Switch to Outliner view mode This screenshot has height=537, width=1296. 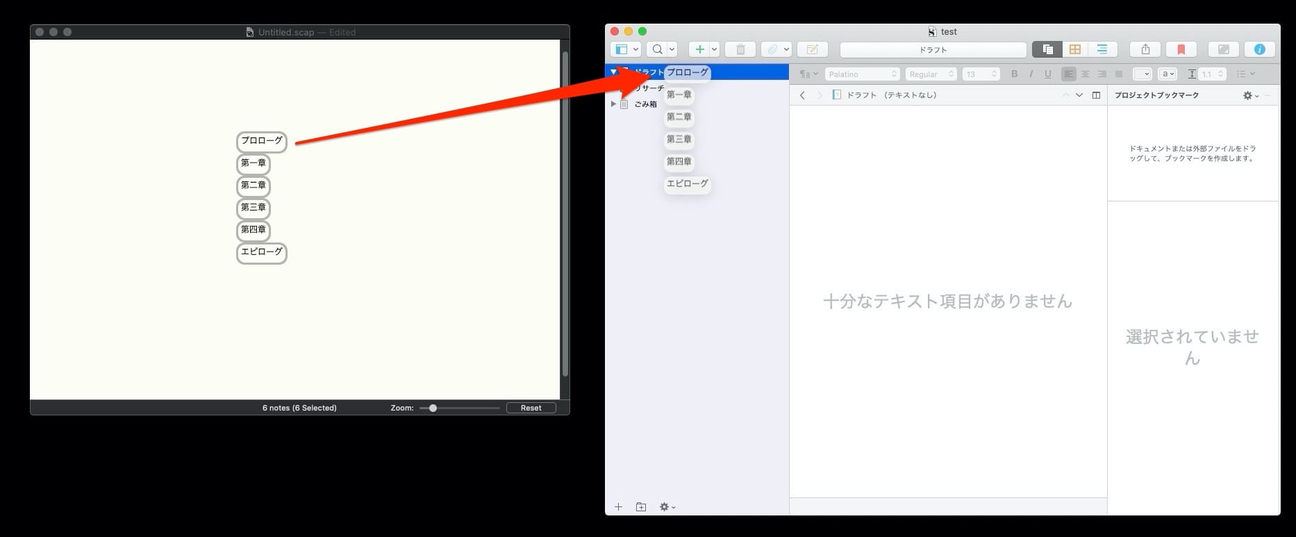1102,49
